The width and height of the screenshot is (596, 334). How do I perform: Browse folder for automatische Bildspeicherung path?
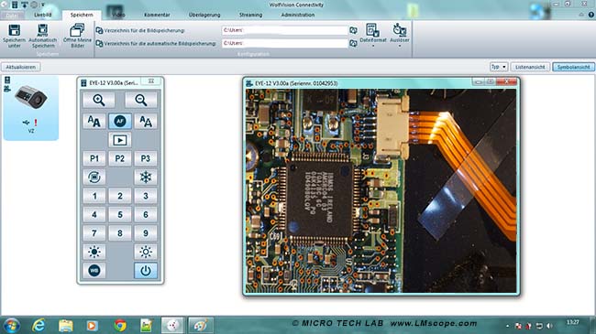(x=353, y=44)
